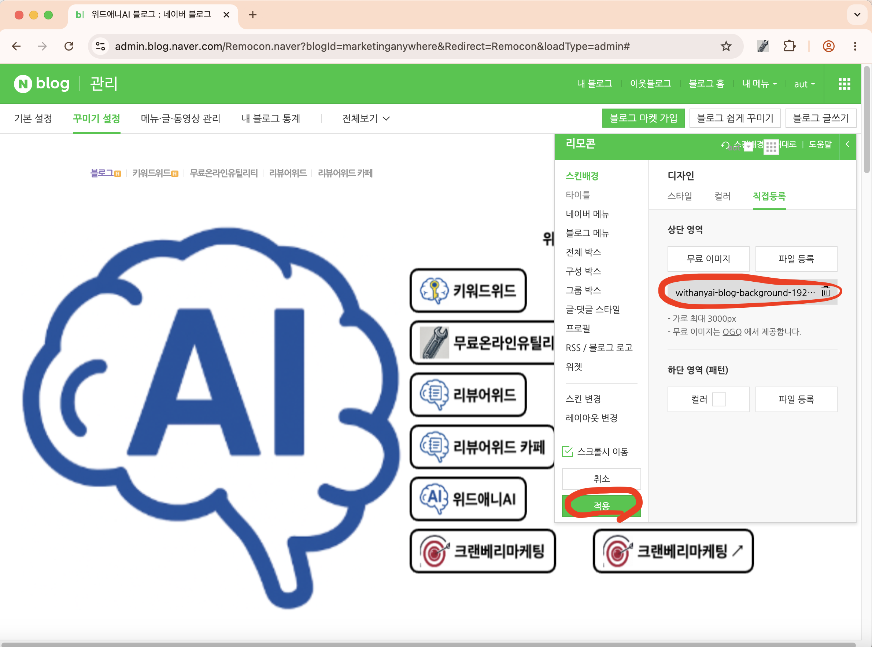This screenshot has width=872, height=647.
Task: Open the Chrome profile icon
Action: point(828,46)
